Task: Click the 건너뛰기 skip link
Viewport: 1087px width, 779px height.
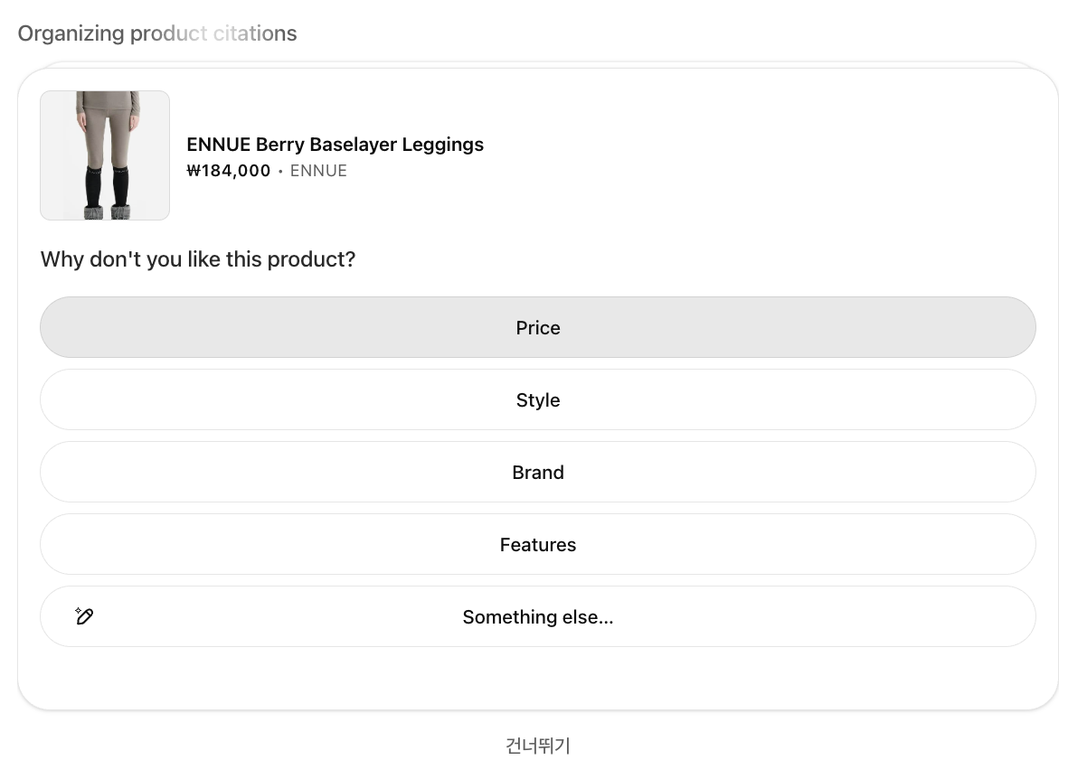Action: pyautogui.click(x=538, y=746)
